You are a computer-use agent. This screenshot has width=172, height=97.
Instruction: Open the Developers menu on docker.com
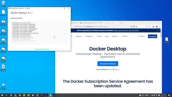pos(89,36)
